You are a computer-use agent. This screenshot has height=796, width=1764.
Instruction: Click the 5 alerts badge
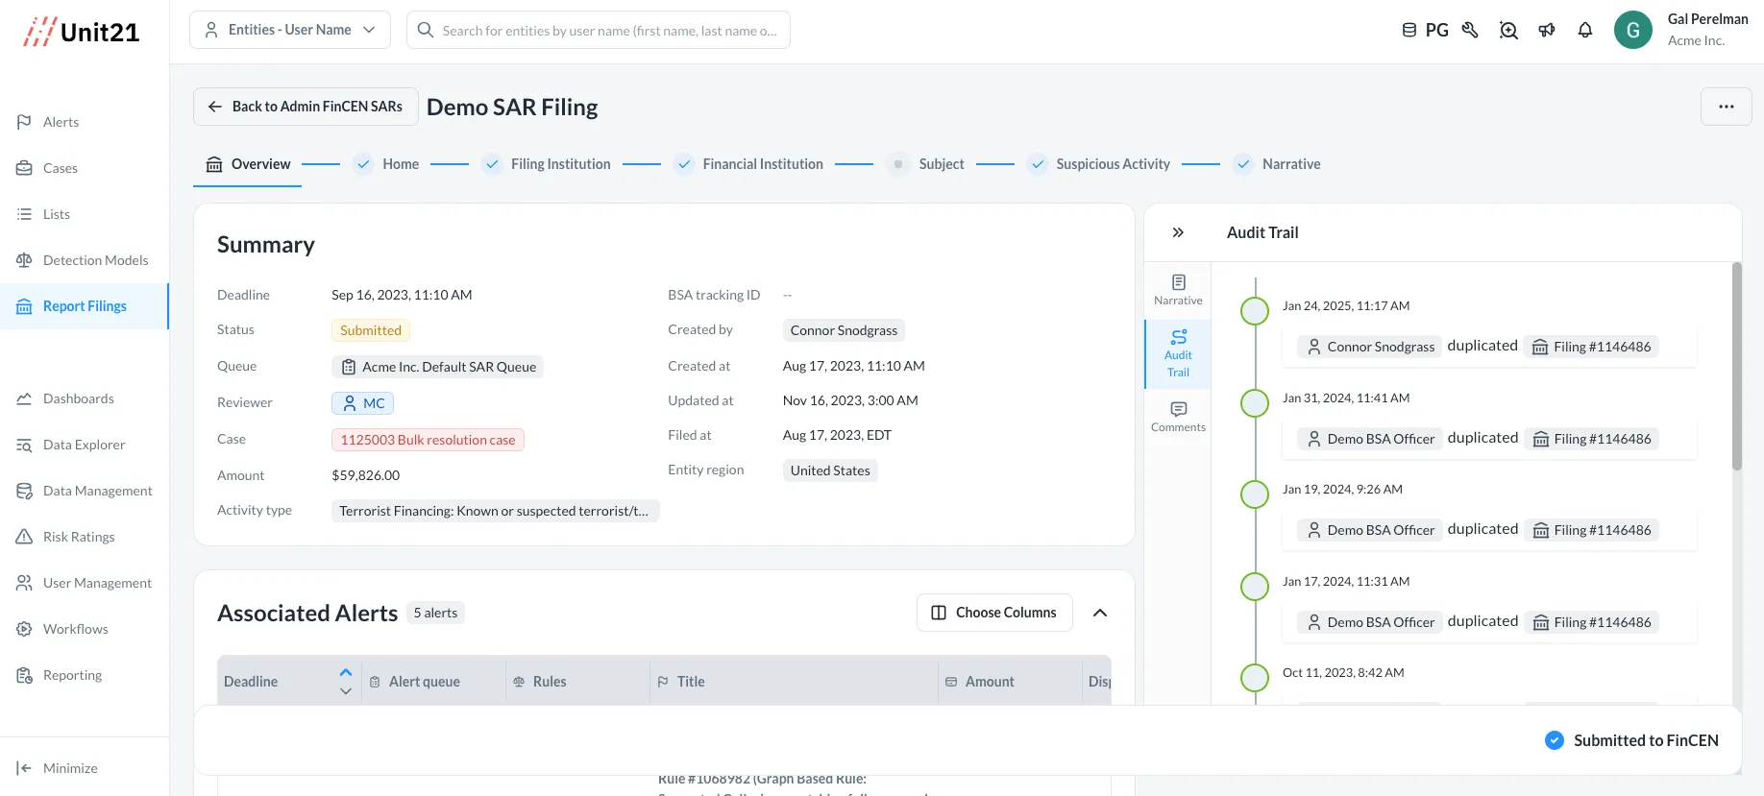click(435, 613)
